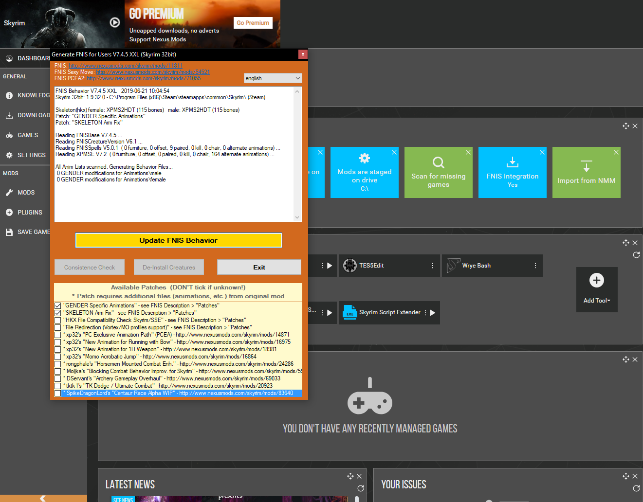Enable Horsemen Mounted Combat Enh. patch
The width and height of the screenshot is (643, 502).
(58, 364)
